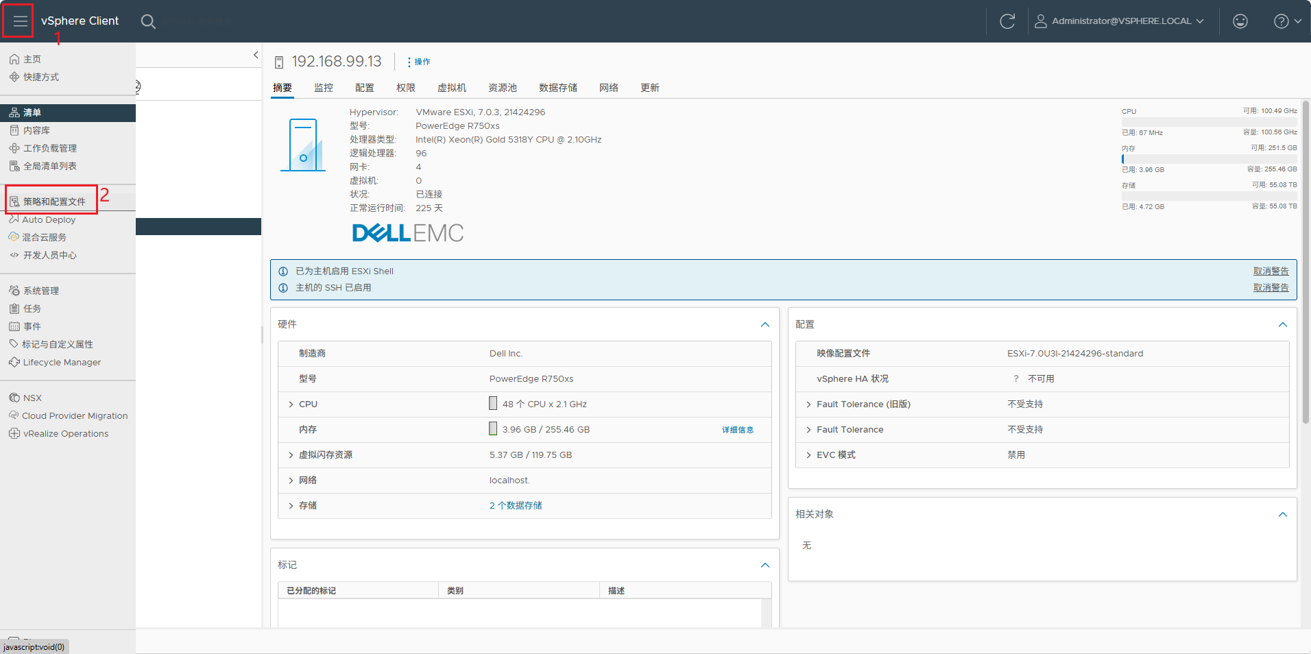Open the 操作 actions menu for the host
This screenshot has width=1311, height=654.
point(418,62)
